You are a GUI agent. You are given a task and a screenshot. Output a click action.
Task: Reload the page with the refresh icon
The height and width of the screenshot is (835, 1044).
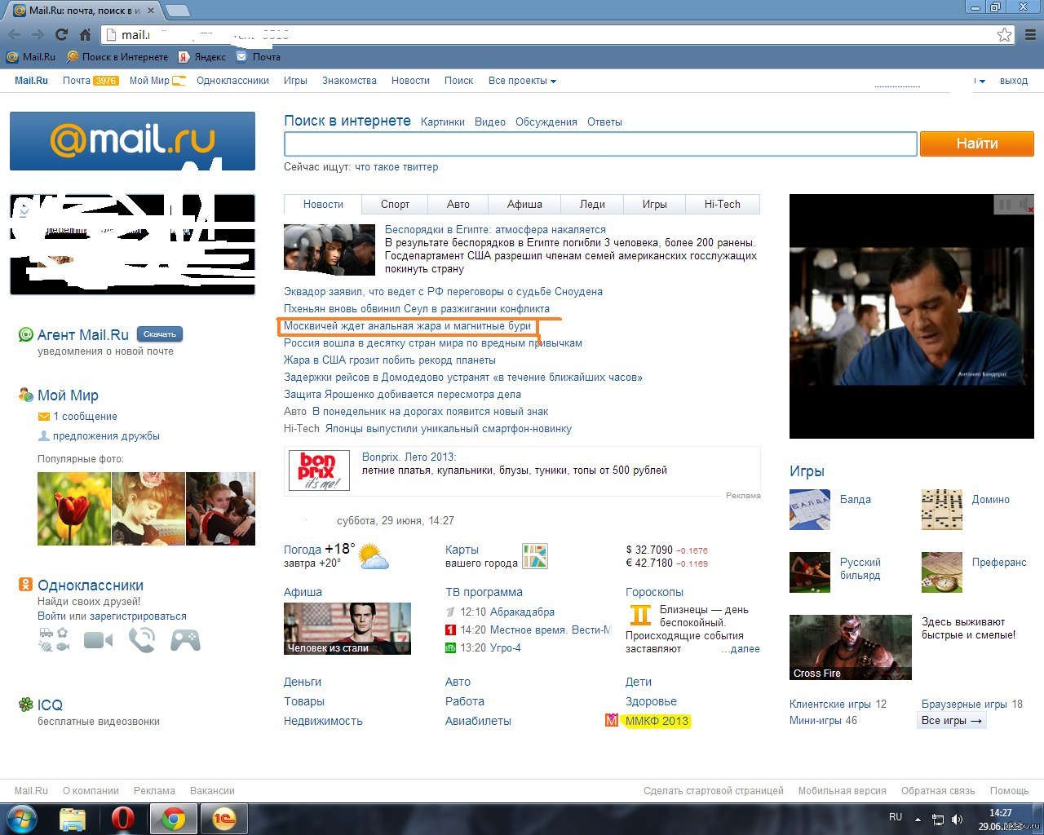[61, 34]
